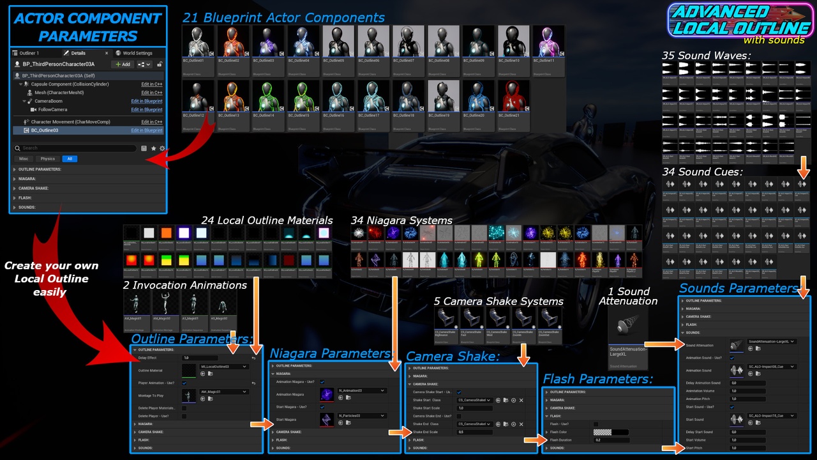Toggle the lock icon beside Add
Viewport: 817px width, 460px height.
click(160, 65)
